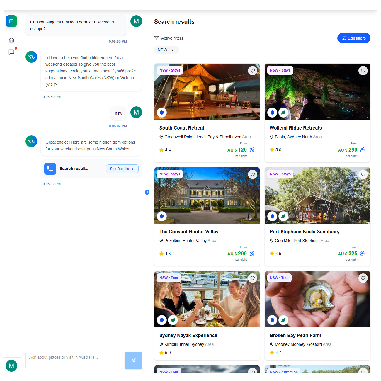Click accessibility icon on The Convent Hunter Valley
Image resolution: width=381 pixels, height=381 pixels.
point(252,254)
